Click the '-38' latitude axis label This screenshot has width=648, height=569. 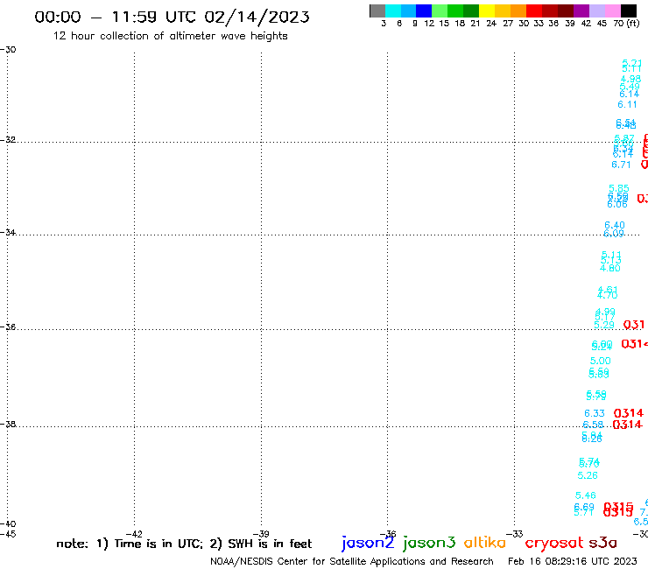pos(8,425)
